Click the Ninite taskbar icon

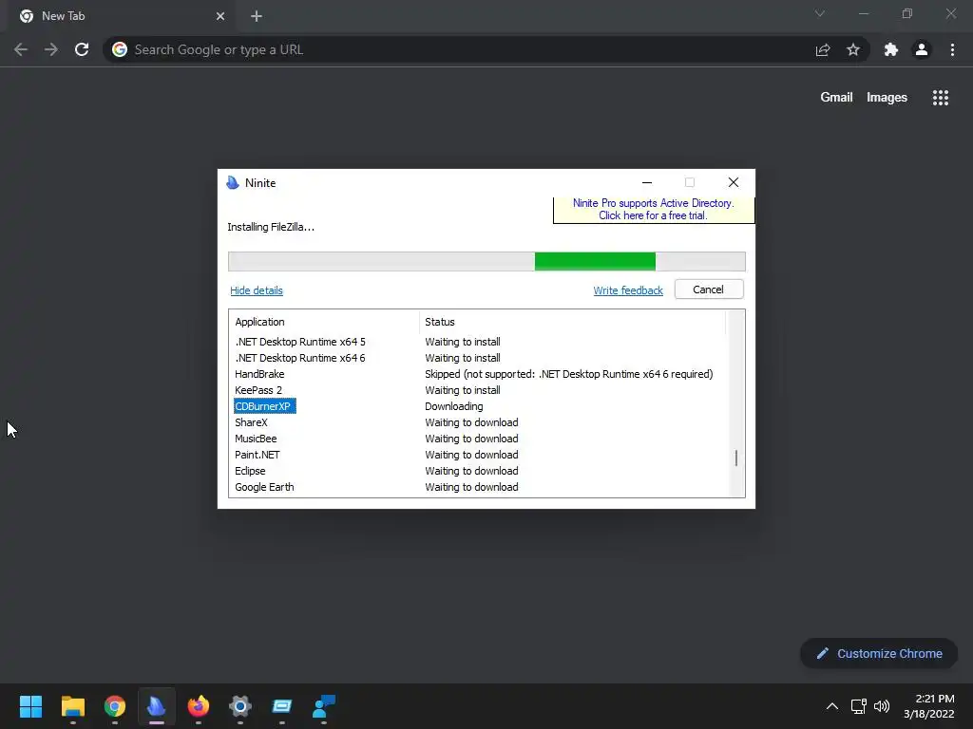pyautogui.click(x=157, y=706)
